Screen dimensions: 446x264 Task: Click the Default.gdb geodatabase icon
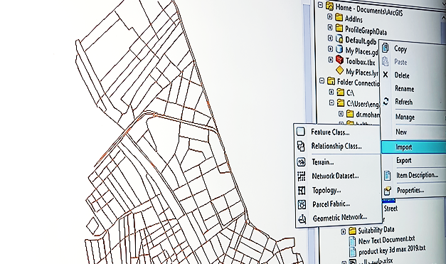click(339, 38)
